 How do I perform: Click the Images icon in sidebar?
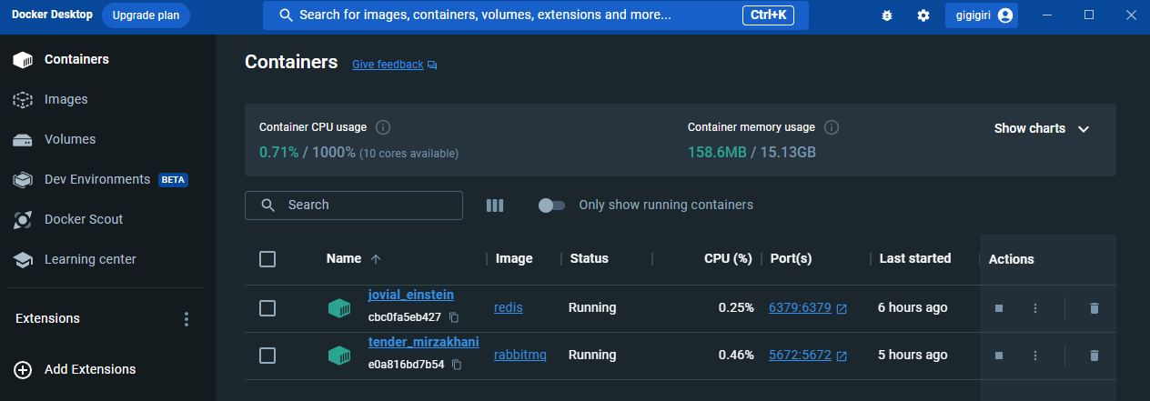(23, 100)
